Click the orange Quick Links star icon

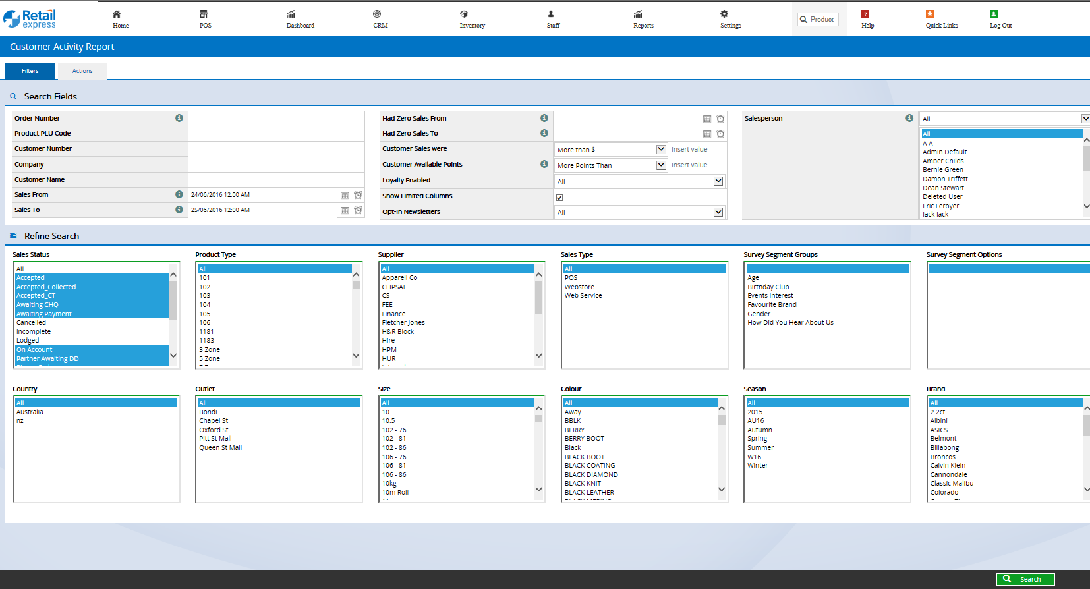[930, 14]
